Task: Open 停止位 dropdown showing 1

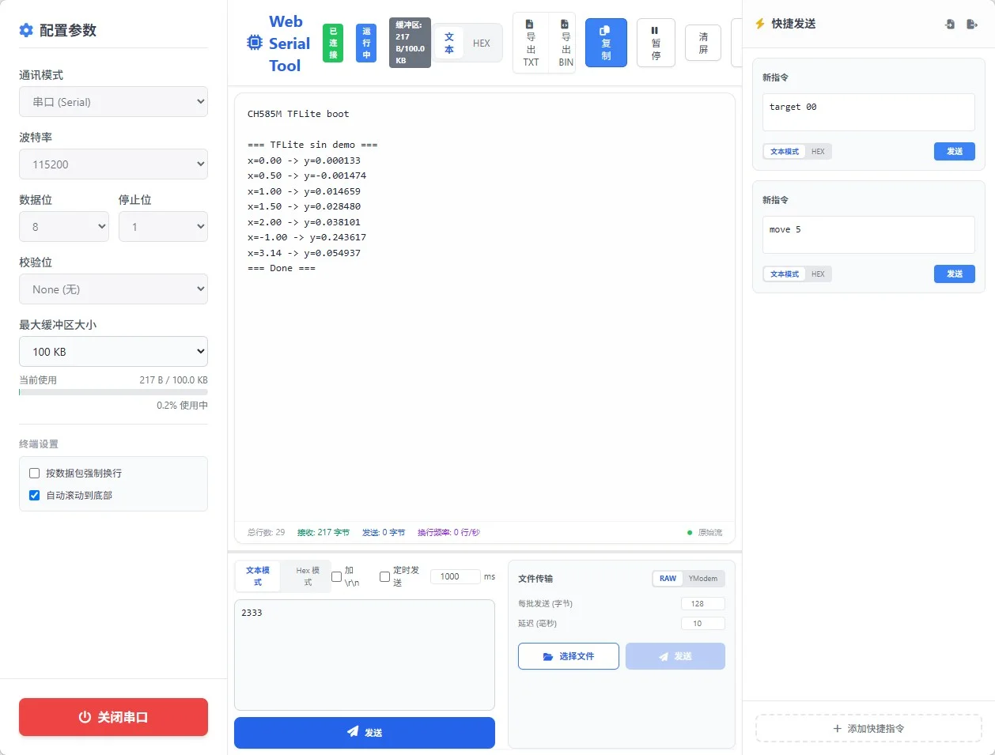Action: (163, 226)
